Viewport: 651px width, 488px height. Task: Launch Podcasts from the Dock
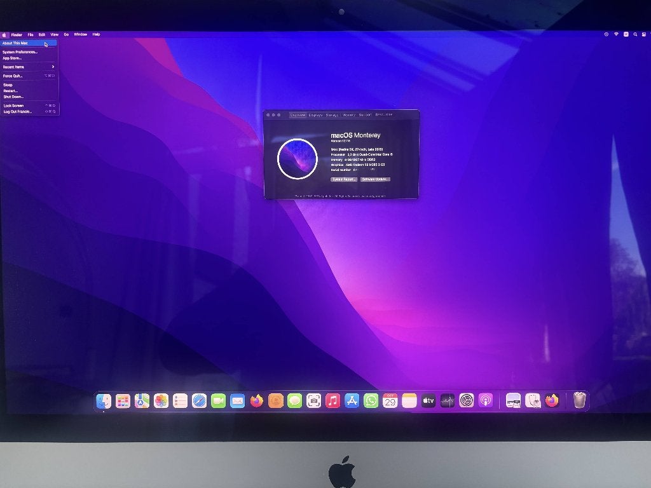coord(485,401)
